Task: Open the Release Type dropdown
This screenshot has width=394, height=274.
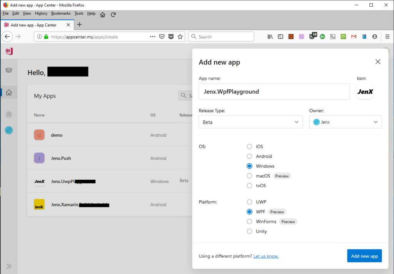Action: (x=250, y=122)
